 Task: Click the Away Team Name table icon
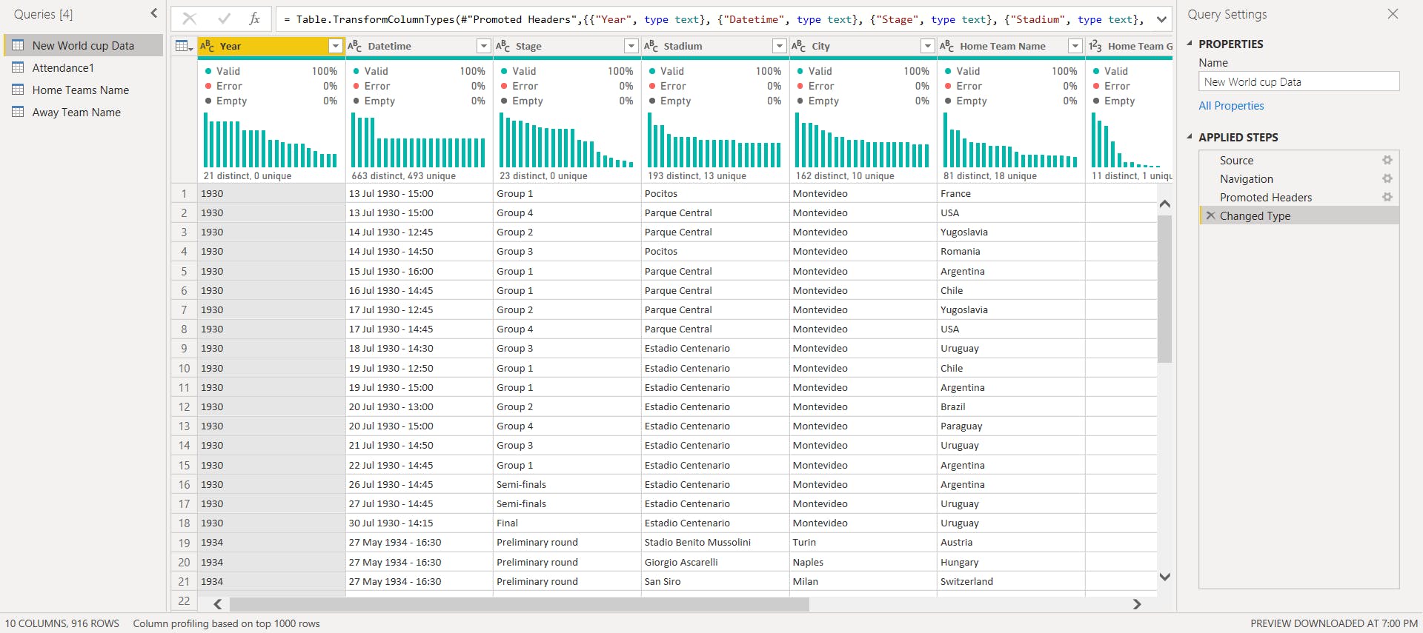tap(18, 112)
